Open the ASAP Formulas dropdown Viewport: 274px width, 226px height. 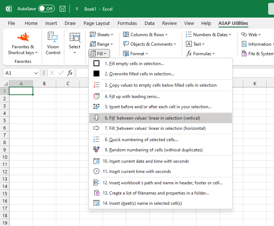point(201,53)
